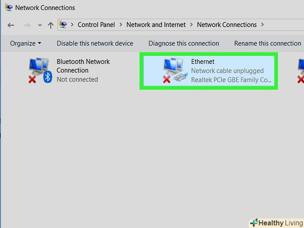Expand the chevron after Network Connections breadcrumb

tap(262, 25)
